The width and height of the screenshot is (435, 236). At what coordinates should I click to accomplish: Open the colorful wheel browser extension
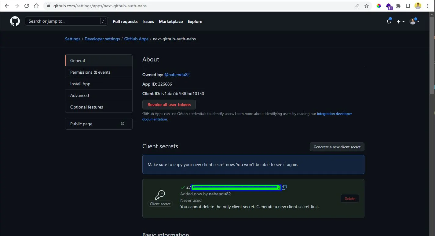pyautogui.click(x=379, y=6)
